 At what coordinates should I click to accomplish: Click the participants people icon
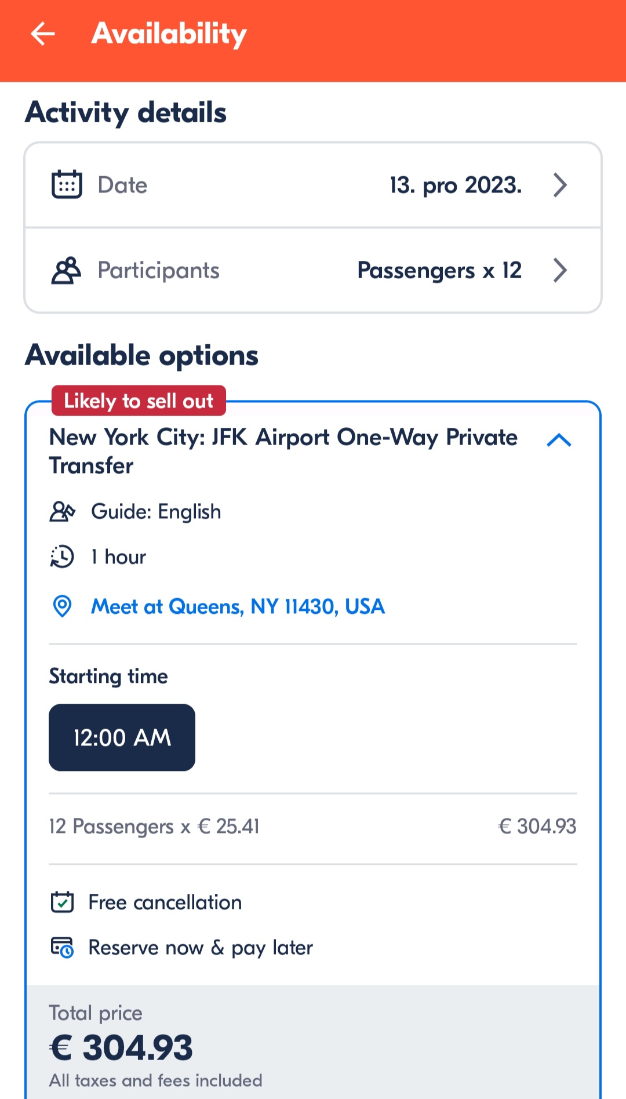click(x=67, y=270)
